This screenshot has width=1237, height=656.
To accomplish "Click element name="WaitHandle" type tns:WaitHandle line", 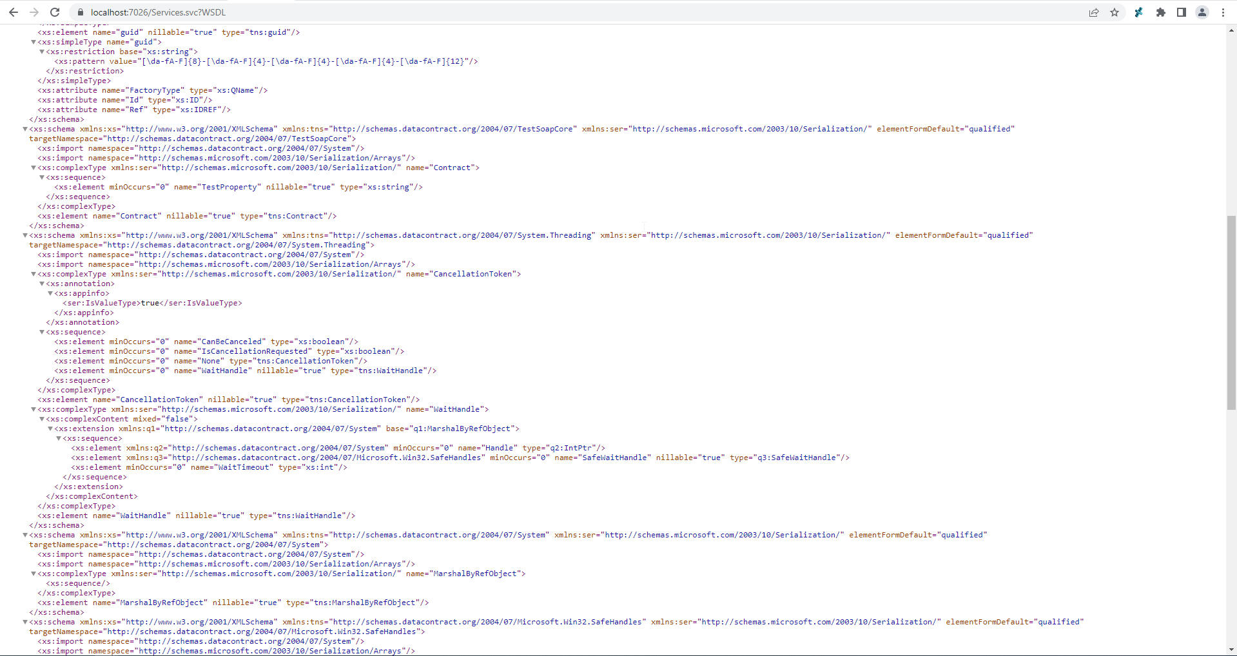I will (197, 516).
